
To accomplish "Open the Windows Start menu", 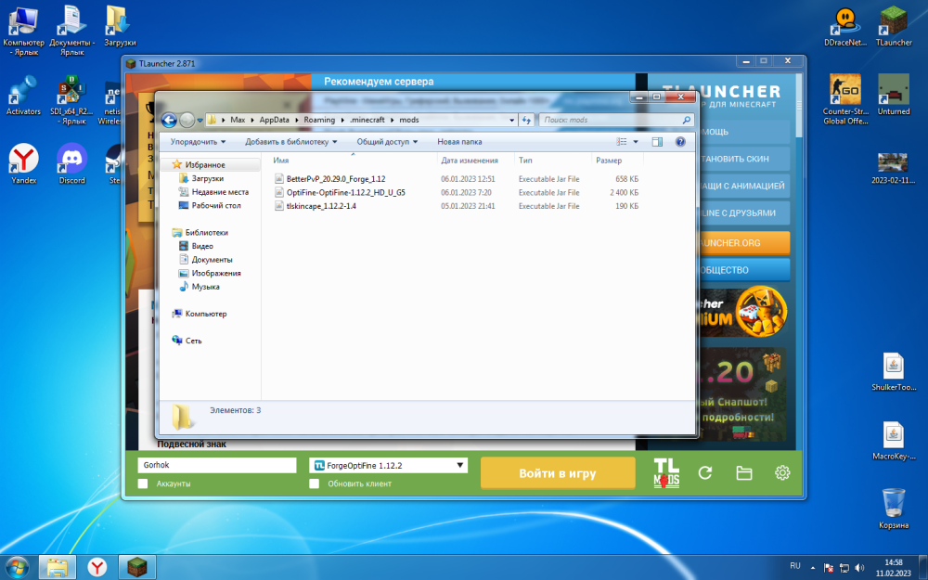I will [x=17, y=567].
